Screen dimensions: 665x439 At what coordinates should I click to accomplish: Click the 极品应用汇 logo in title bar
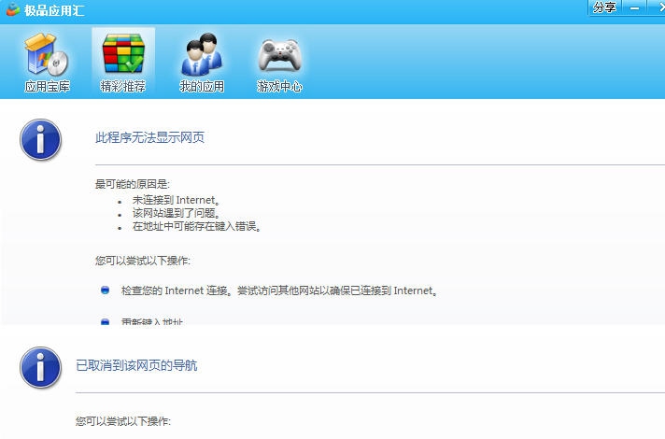click(13, 9)
